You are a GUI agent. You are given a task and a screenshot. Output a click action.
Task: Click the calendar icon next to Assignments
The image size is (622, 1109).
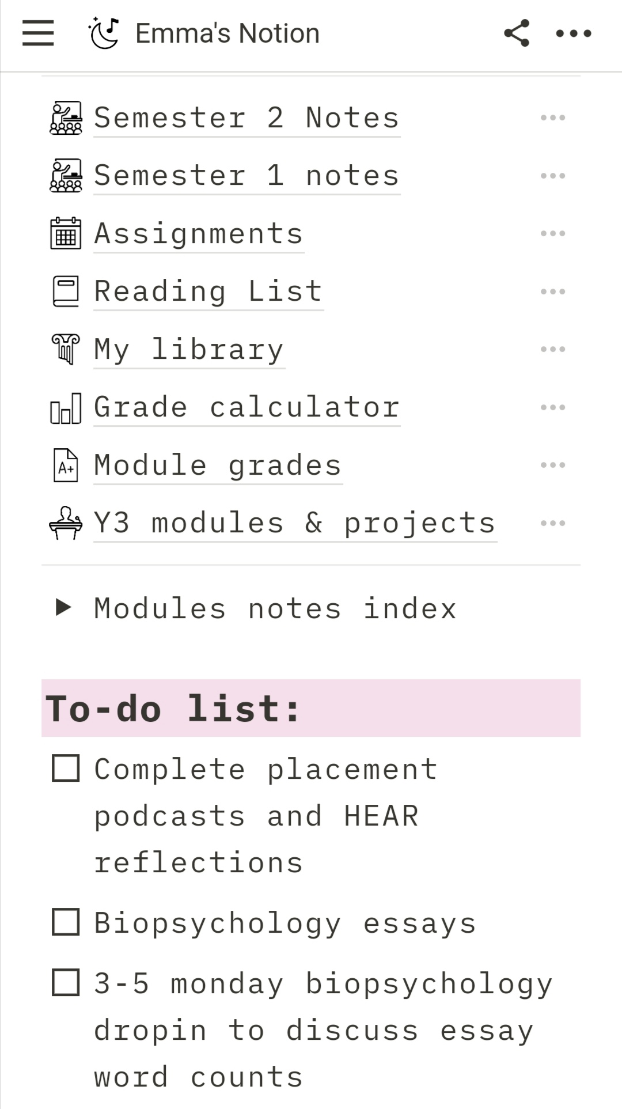pos(66,233)
